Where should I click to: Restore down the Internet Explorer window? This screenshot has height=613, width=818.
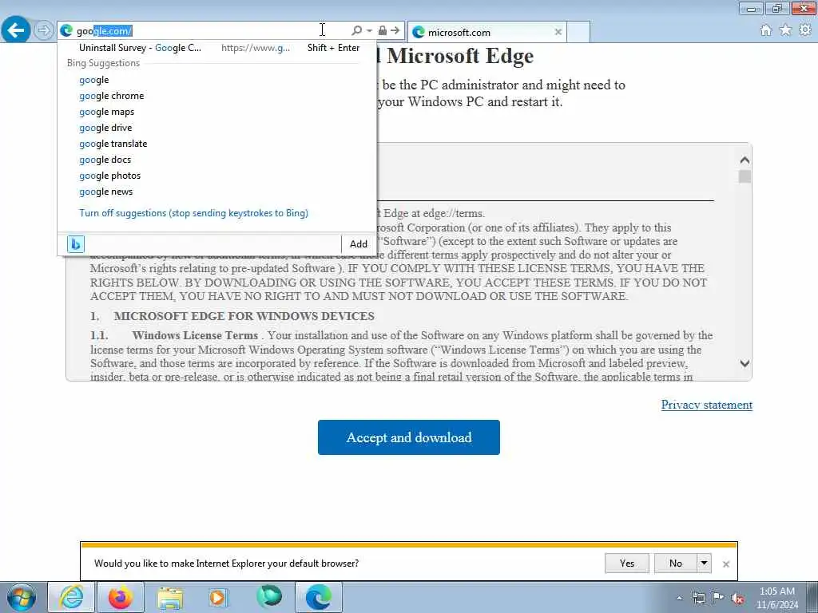pyautogui.click(x=777, y=8)
